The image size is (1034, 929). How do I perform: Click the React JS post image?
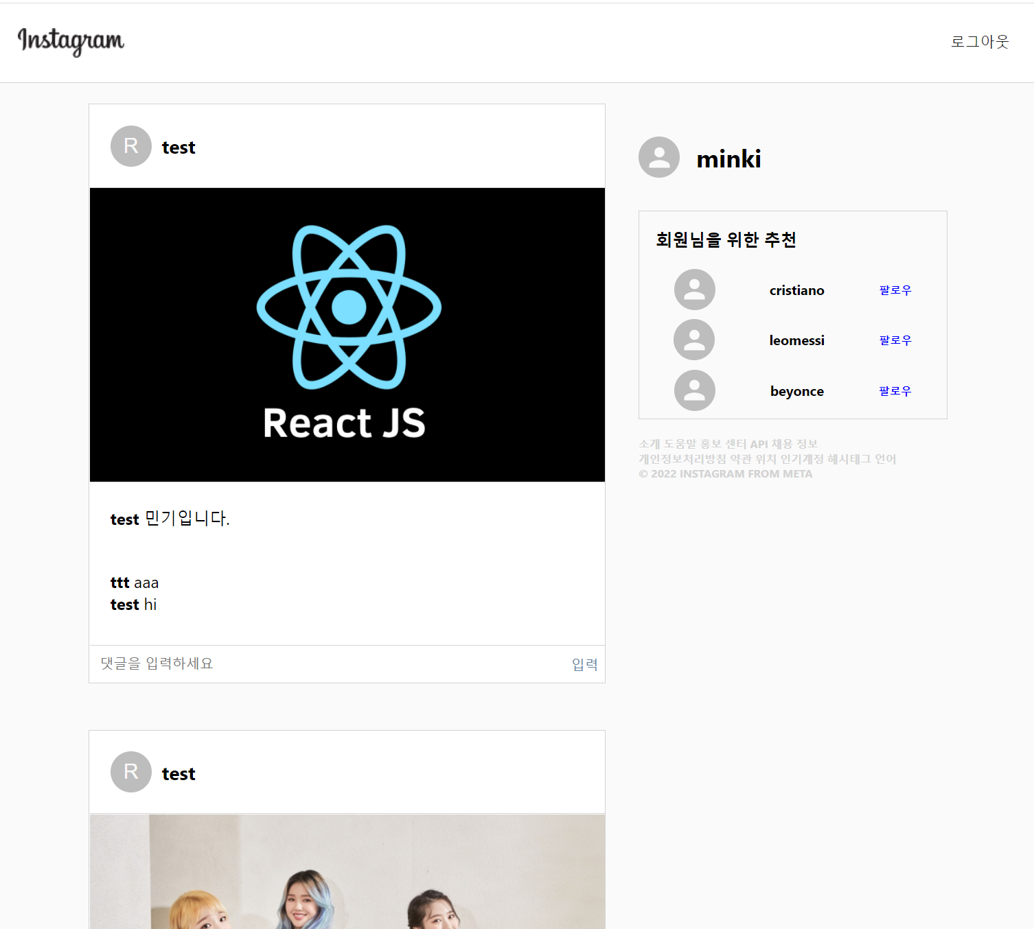347,334
